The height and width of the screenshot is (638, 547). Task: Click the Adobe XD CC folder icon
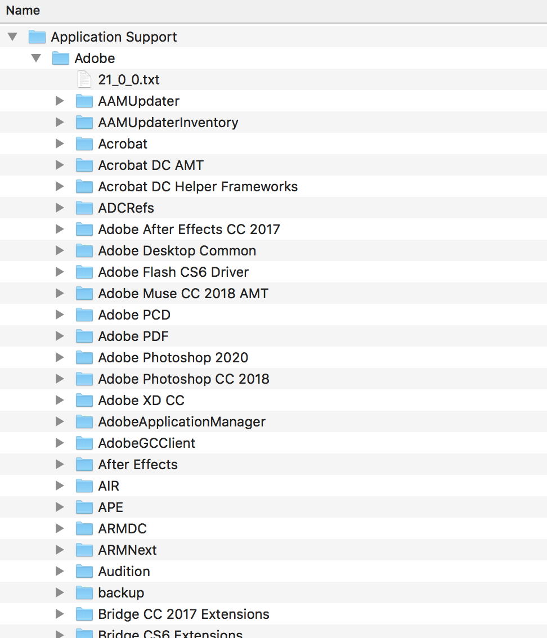click(84, 400)
